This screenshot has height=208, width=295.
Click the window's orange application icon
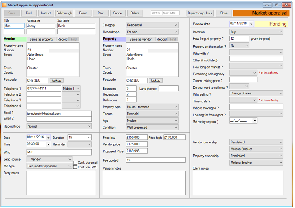coord(4,5)
